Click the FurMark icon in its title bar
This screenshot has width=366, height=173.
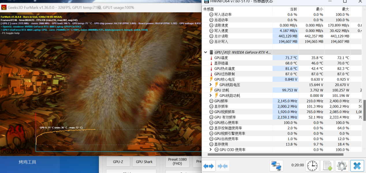pos(4,7)
